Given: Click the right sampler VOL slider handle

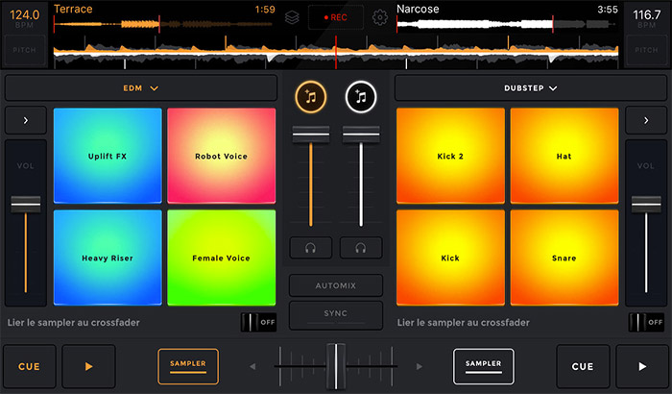Looking at the screenshot, I should (x=646, y=205).
